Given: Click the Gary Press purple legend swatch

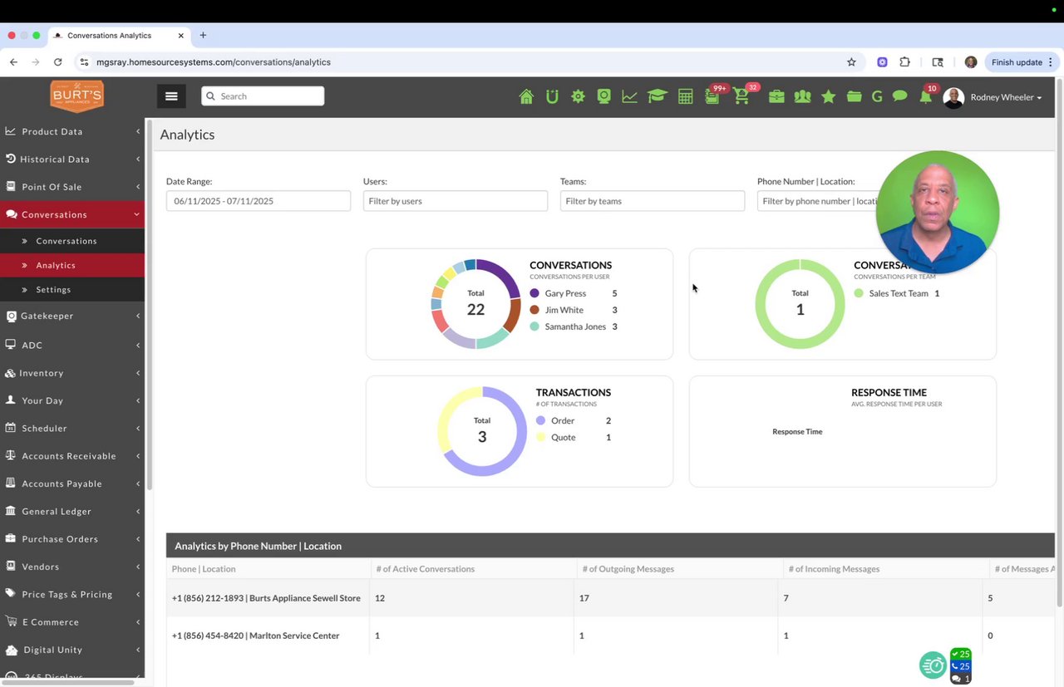Looking at the screenshot, I should 534,293.
